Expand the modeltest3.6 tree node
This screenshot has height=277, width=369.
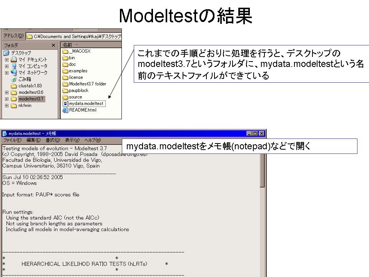click(7, 92)
